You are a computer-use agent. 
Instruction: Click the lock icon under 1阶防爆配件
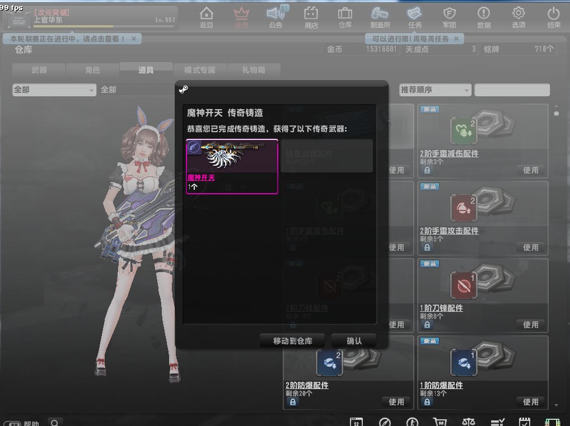pos(427,402)
